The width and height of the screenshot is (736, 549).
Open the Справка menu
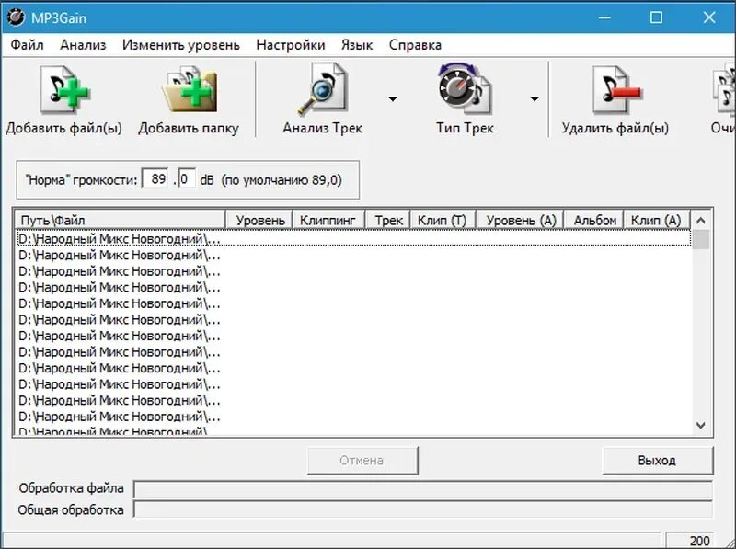point(415,45)
